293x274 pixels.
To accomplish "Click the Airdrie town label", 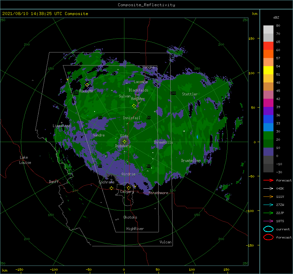I will click(x=128, y=174).
